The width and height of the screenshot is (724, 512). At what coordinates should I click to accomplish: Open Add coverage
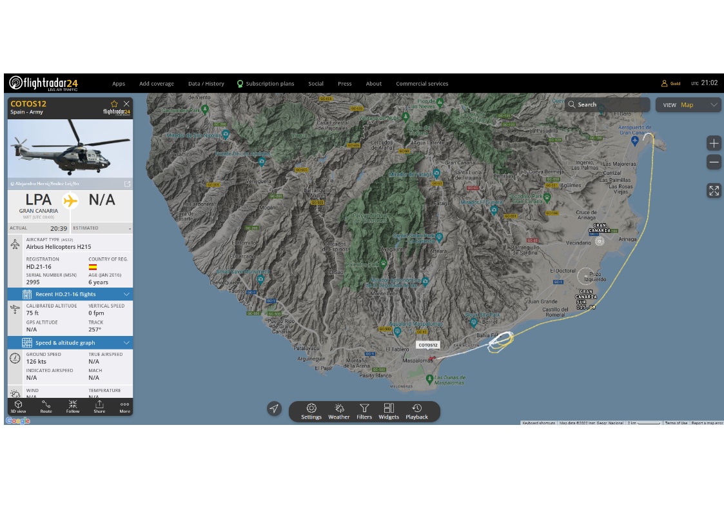(157, 84)
